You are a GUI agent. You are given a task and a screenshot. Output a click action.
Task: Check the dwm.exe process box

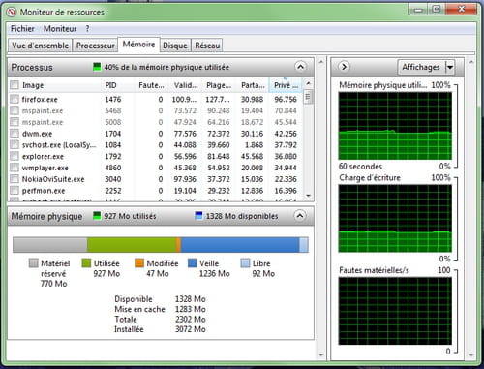15,134
